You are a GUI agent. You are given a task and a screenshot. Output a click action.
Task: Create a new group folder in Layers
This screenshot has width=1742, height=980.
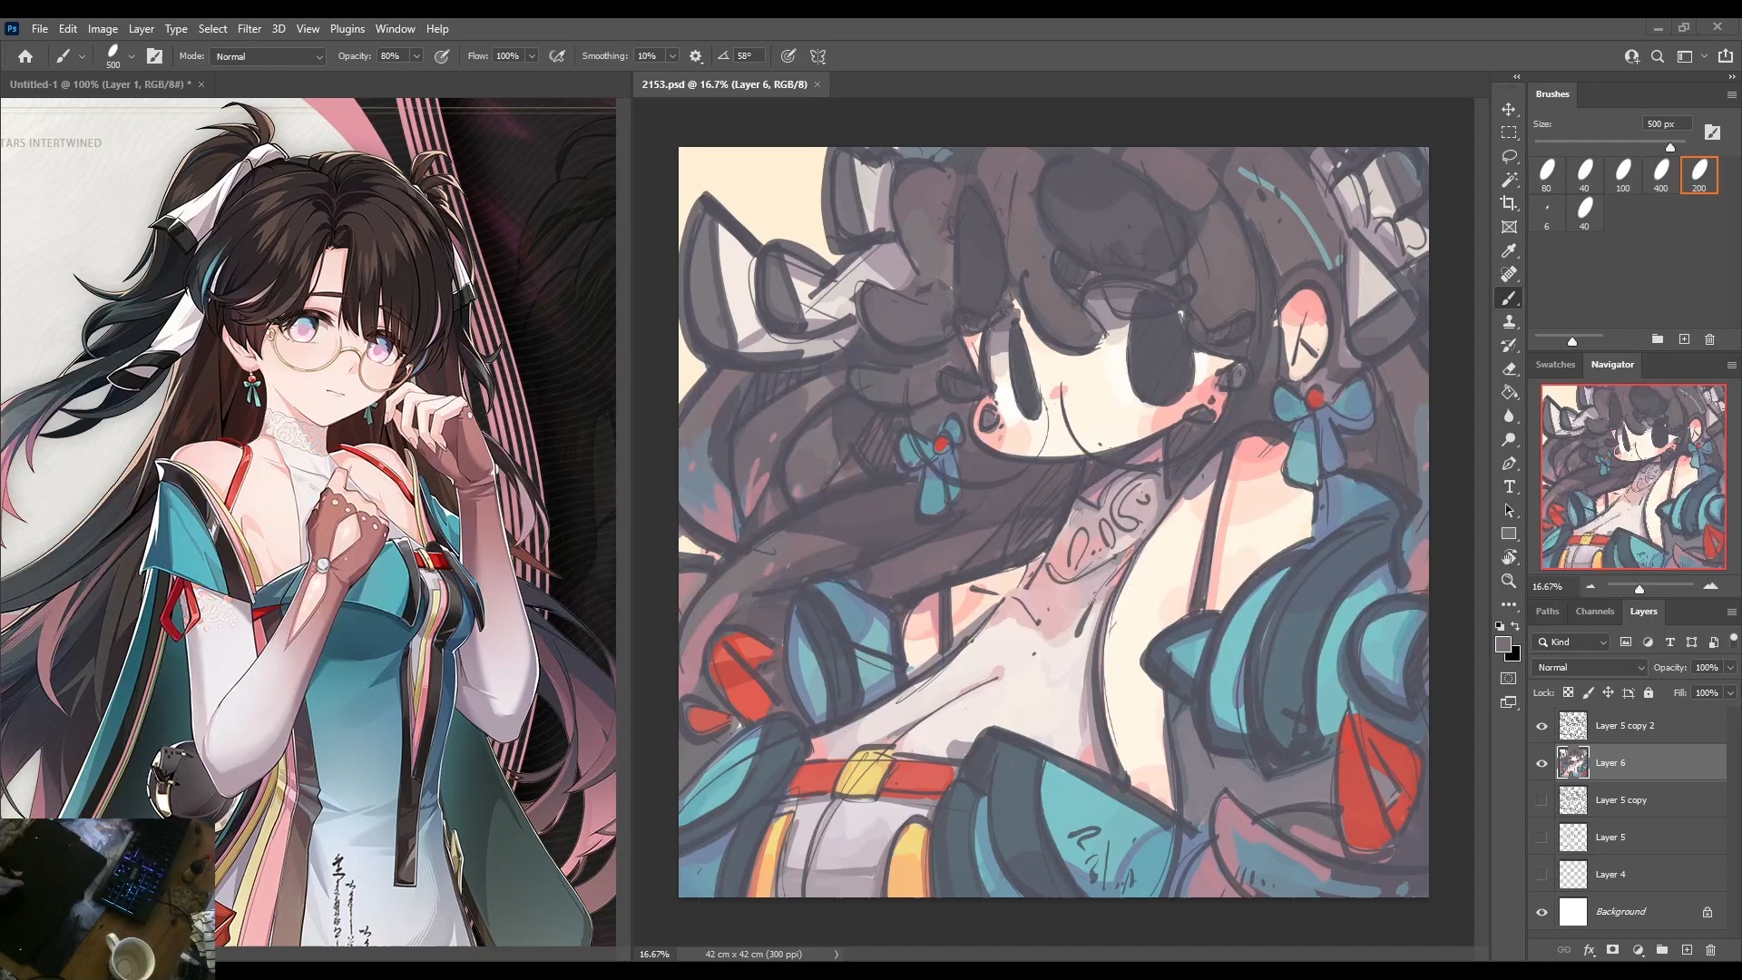(x=1661, y=950)
